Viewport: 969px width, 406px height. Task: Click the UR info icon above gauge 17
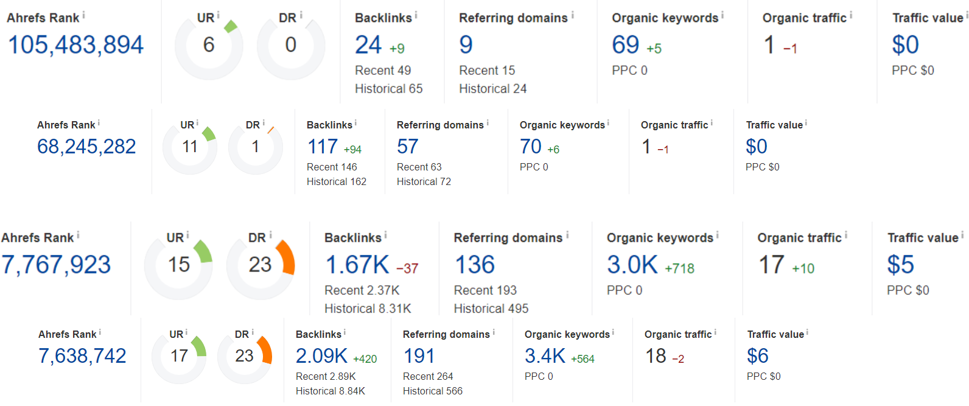(x=186, y=332)
